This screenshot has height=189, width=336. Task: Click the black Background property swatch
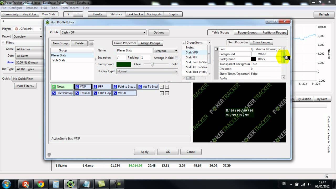pyautogui.click(x=253, y=59)
